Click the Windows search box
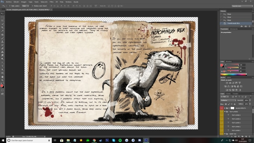This screenshot has width=254, height=143. [x=29, y=140]
